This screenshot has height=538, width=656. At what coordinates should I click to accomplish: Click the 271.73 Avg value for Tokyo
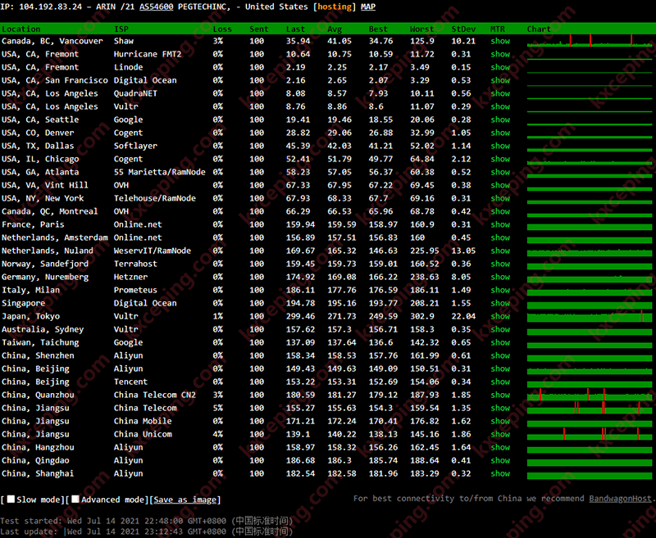pyautogui.click(x=342, y=316)
